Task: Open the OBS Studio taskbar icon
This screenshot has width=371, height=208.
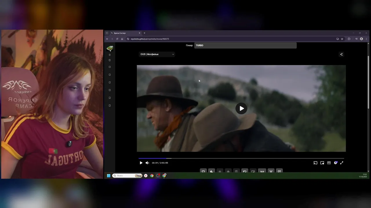Action: point(158,176)
